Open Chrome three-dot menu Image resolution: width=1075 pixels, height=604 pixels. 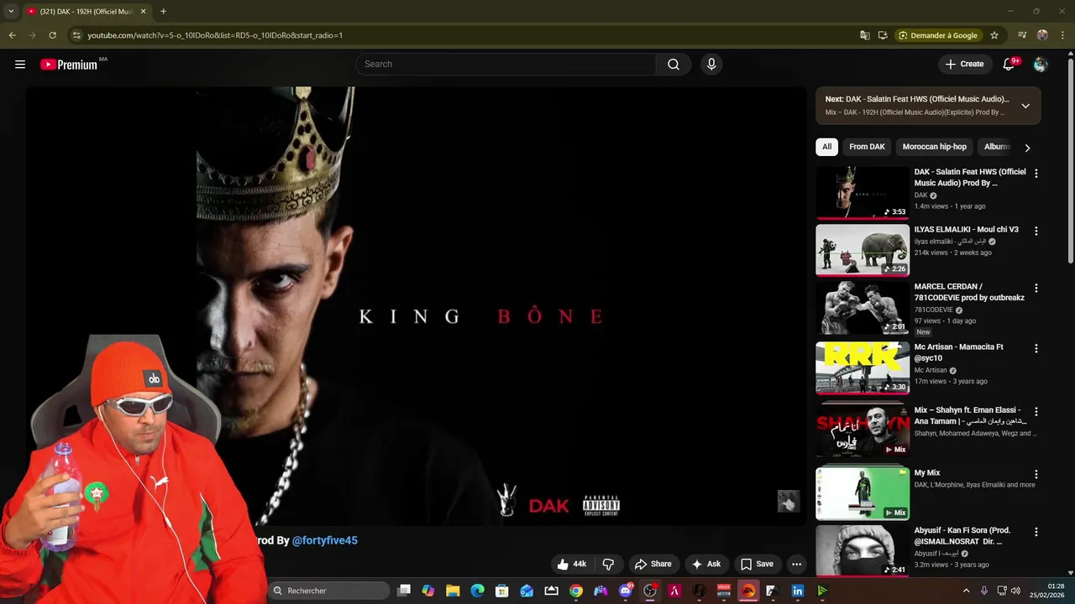(x=1062, y=35)
